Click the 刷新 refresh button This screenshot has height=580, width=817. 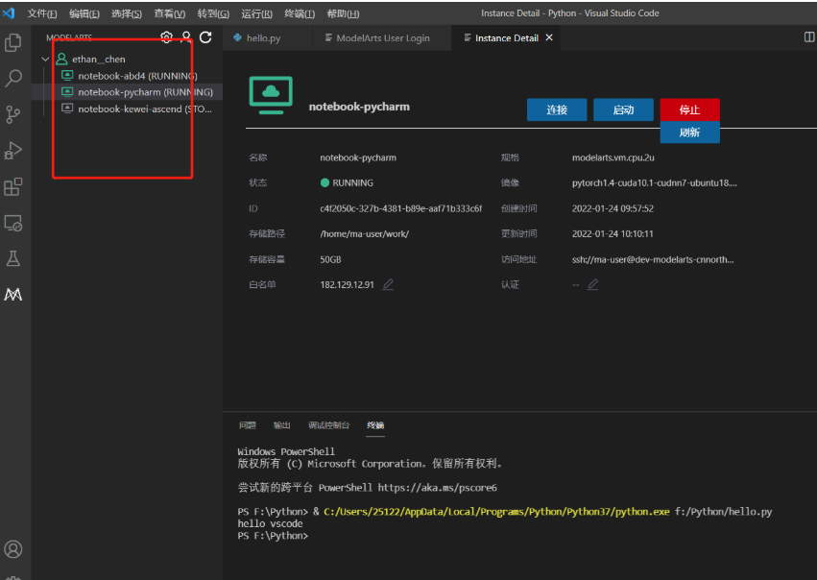point(690,133)
